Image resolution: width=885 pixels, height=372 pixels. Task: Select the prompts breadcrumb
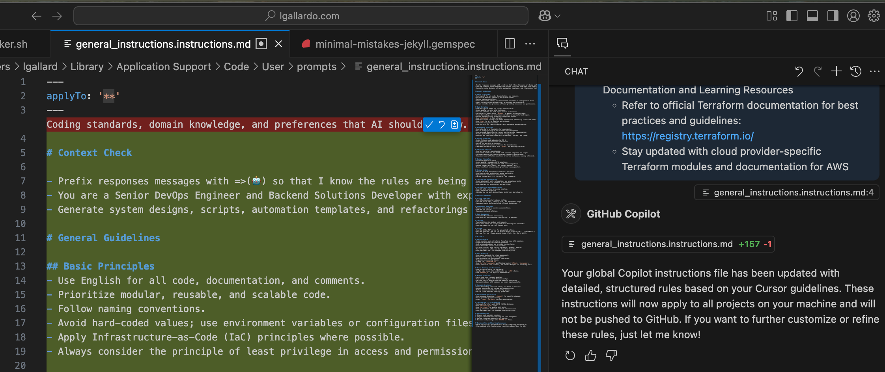tap(317, 67)
